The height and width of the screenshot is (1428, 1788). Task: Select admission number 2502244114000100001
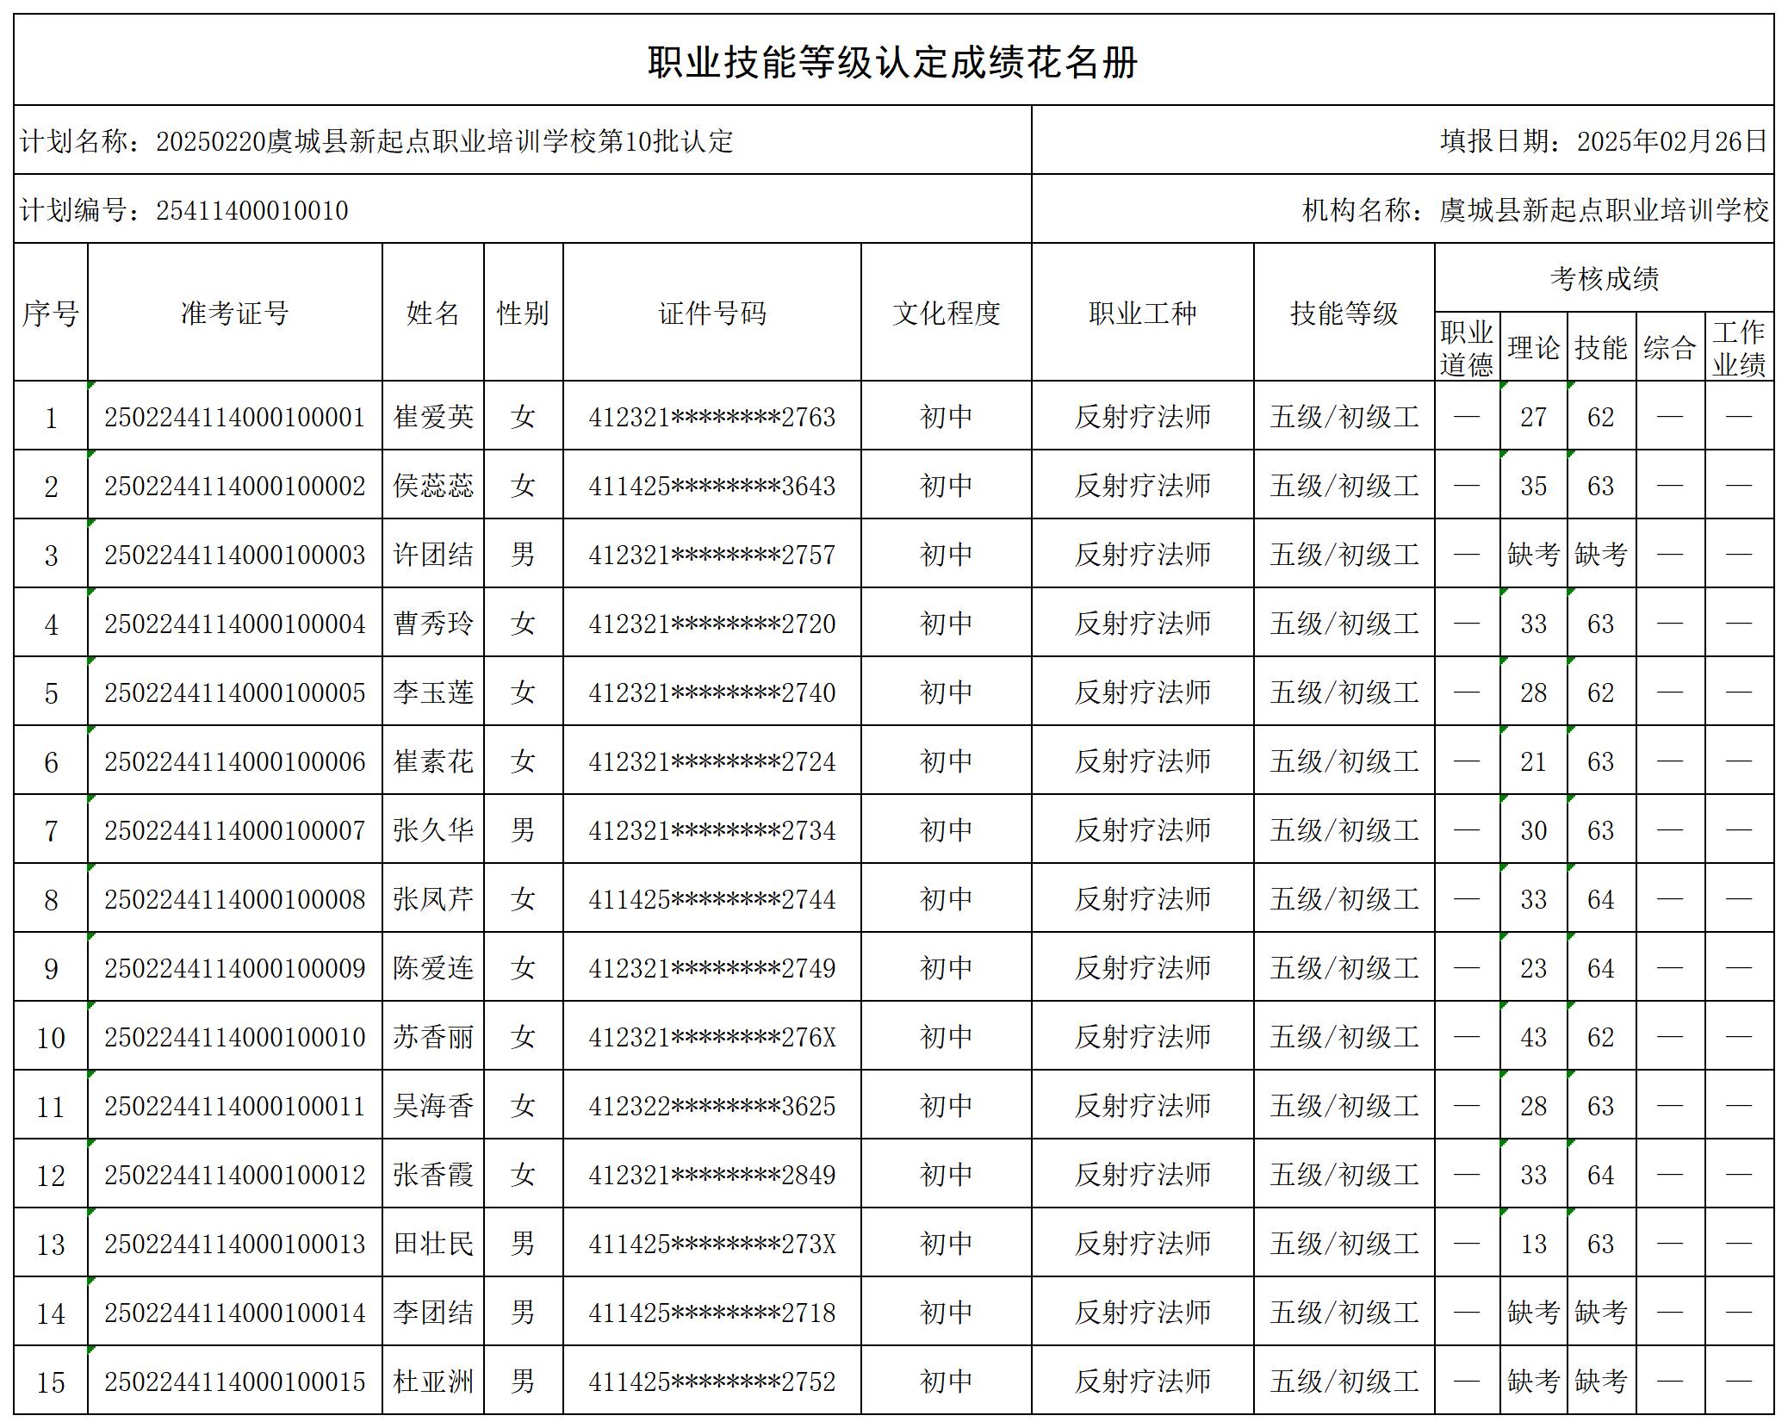pos(235,417)
